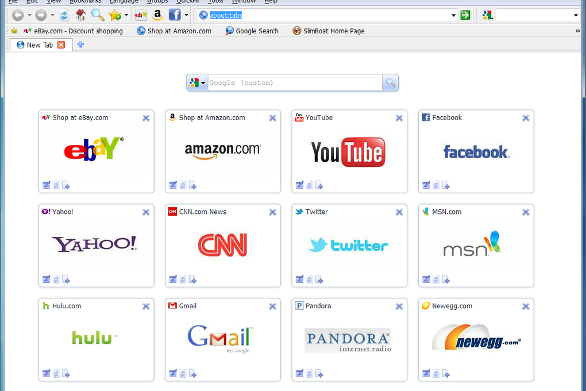Click the plus page icon on the Hulu.com tile
This screenshot has width=586, height=391.
click(x=65, y=374)
